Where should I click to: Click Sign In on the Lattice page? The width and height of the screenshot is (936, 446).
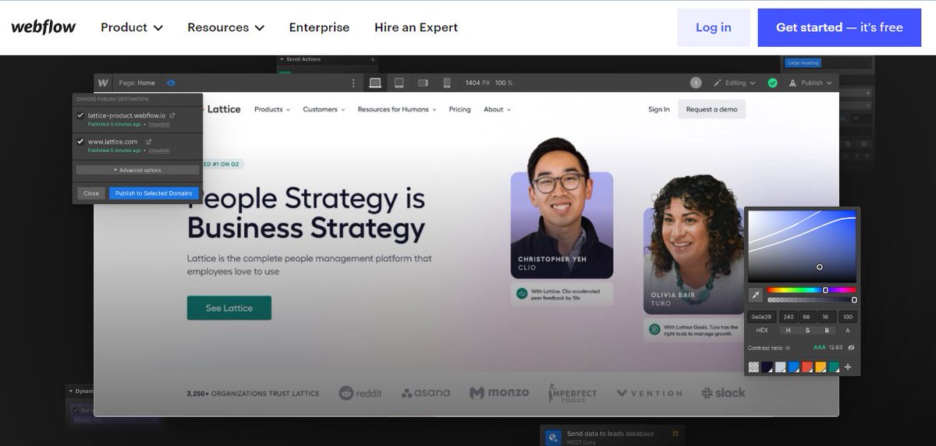click(x=658, y=109)
